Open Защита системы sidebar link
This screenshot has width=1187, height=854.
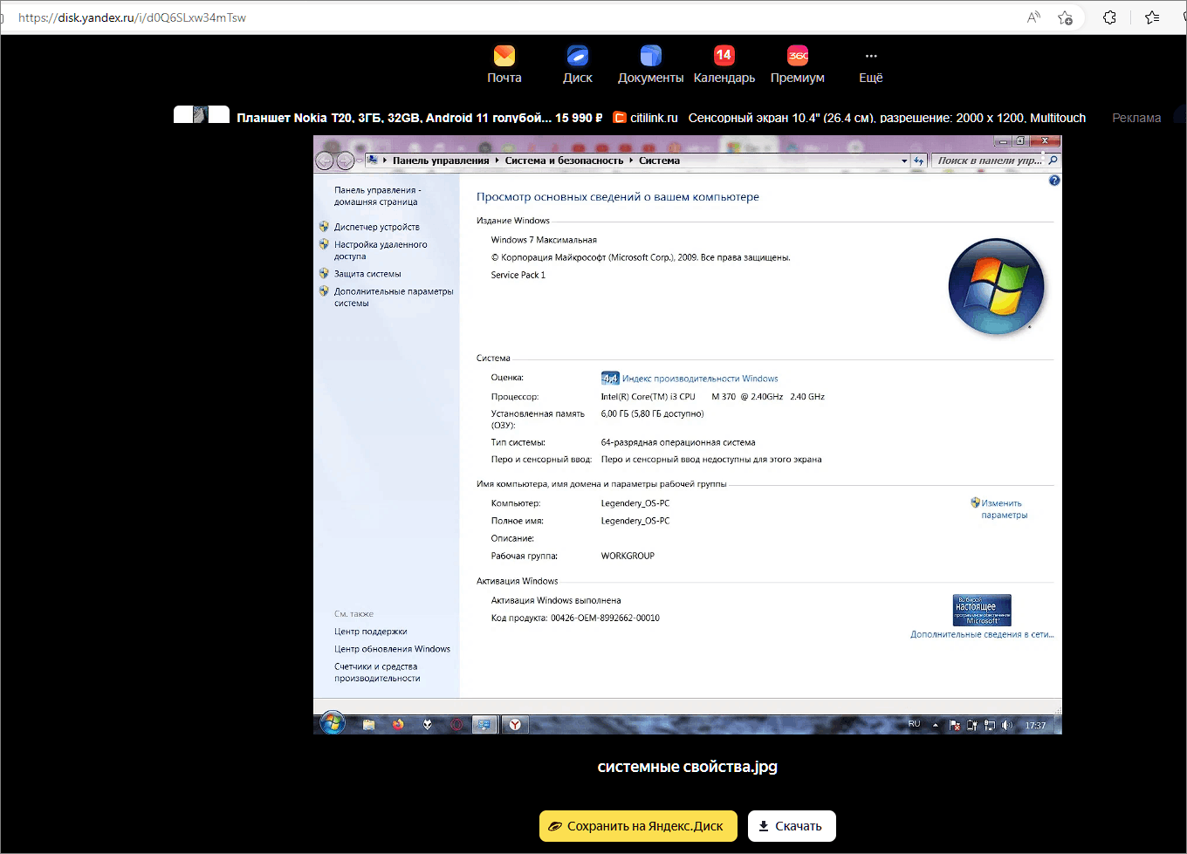[x=367, y=274]
